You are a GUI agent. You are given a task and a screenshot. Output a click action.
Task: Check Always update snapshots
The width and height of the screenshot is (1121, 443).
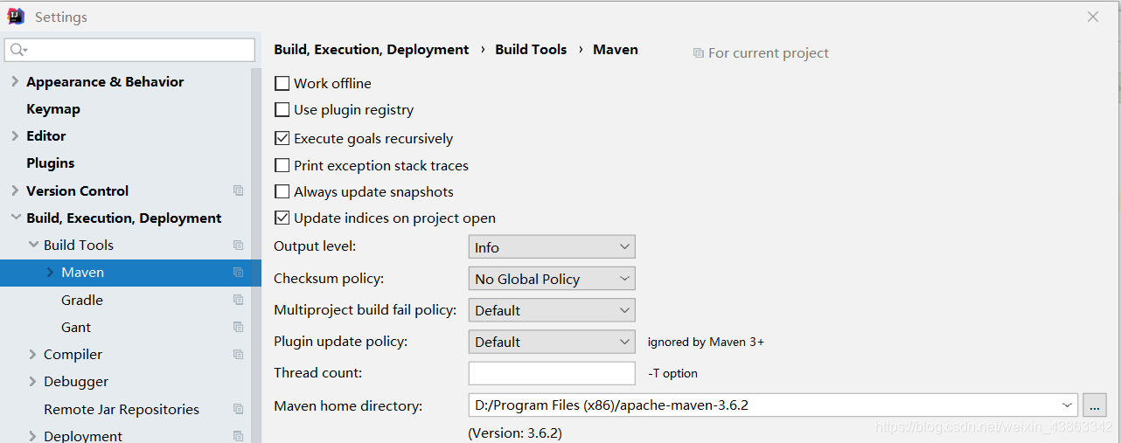(282, 191)
